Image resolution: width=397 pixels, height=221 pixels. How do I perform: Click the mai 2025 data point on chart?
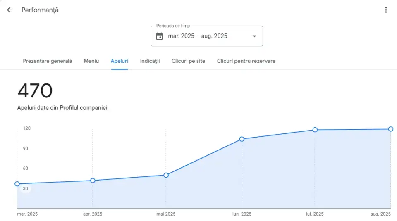coord(166,175)
